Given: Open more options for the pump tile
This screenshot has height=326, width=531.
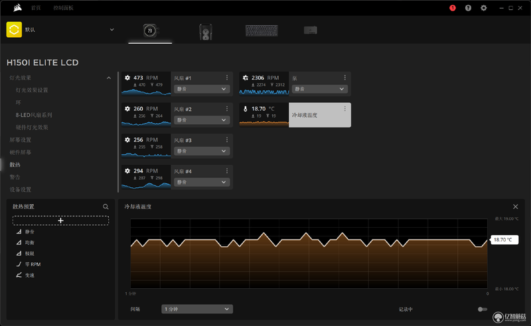Looking at the screenshot, I should click(x=344, y=78).
